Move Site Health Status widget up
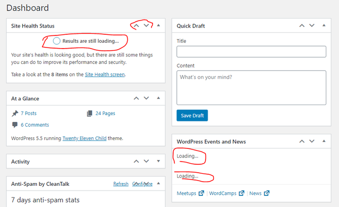Image resolution: width=339 pixels, height=207 pixels. coord(136,26)
